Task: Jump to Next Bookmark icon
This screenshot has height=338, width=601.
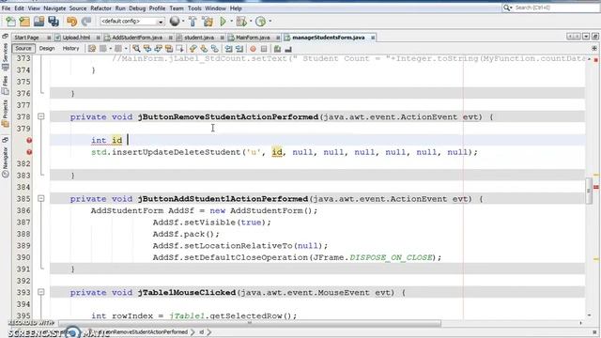Action: tap(204, 49)
